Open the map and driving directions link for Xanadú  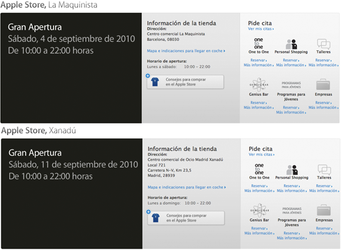(187, 187)
